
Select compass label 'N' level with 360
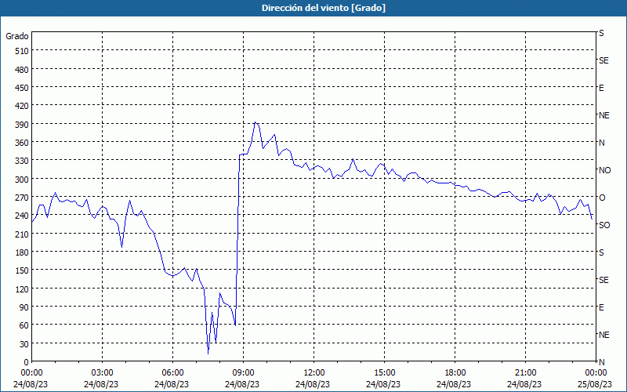point(602,143)
